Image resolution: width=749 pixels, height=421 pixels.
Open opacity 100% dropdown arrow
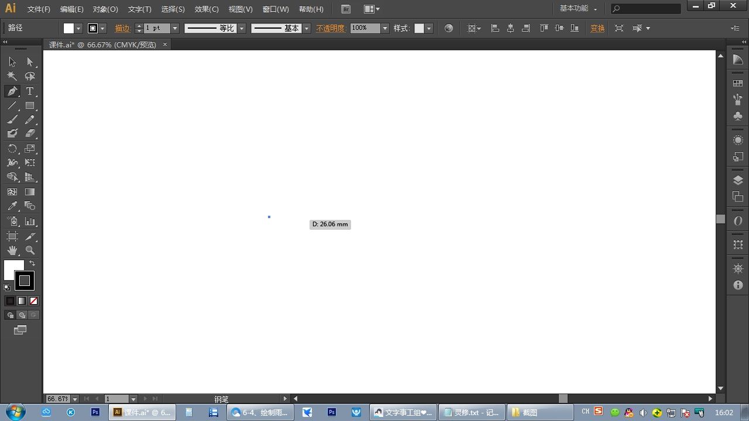385,28
